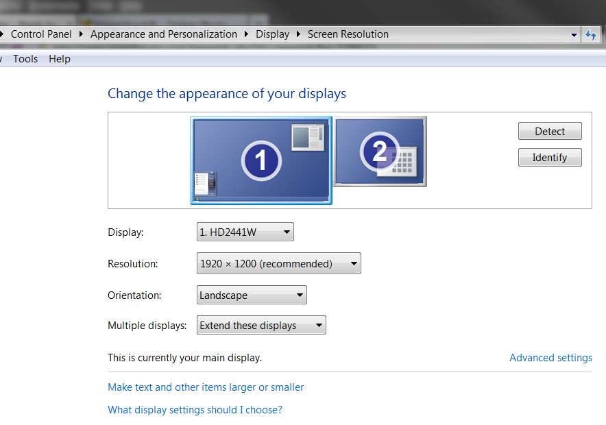Open the Tools menu
The width and height of the screenshot is (606, 425).
[25, 59]
